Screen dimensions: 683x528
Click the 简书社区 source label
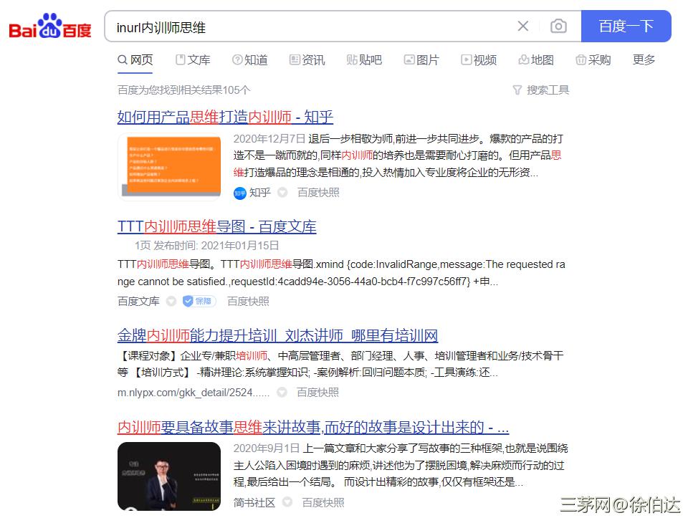pyautogui.click(x=254, y=503)
